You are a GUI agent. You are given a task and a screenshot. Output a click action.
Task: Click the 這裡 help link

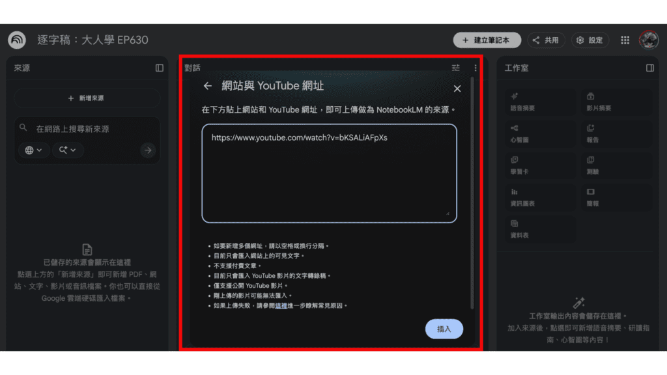pos(281,305)
